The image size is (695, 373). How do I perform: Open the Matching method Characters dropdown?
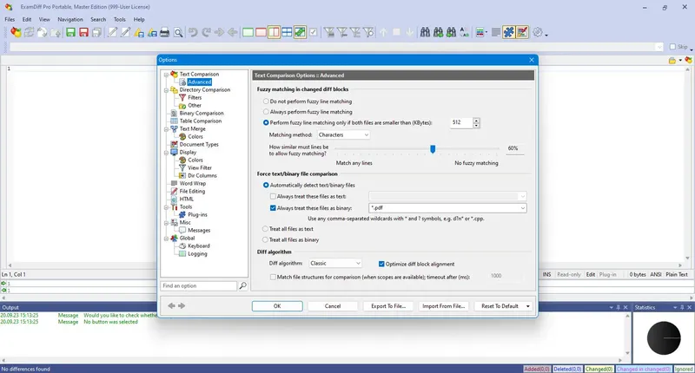343,134
